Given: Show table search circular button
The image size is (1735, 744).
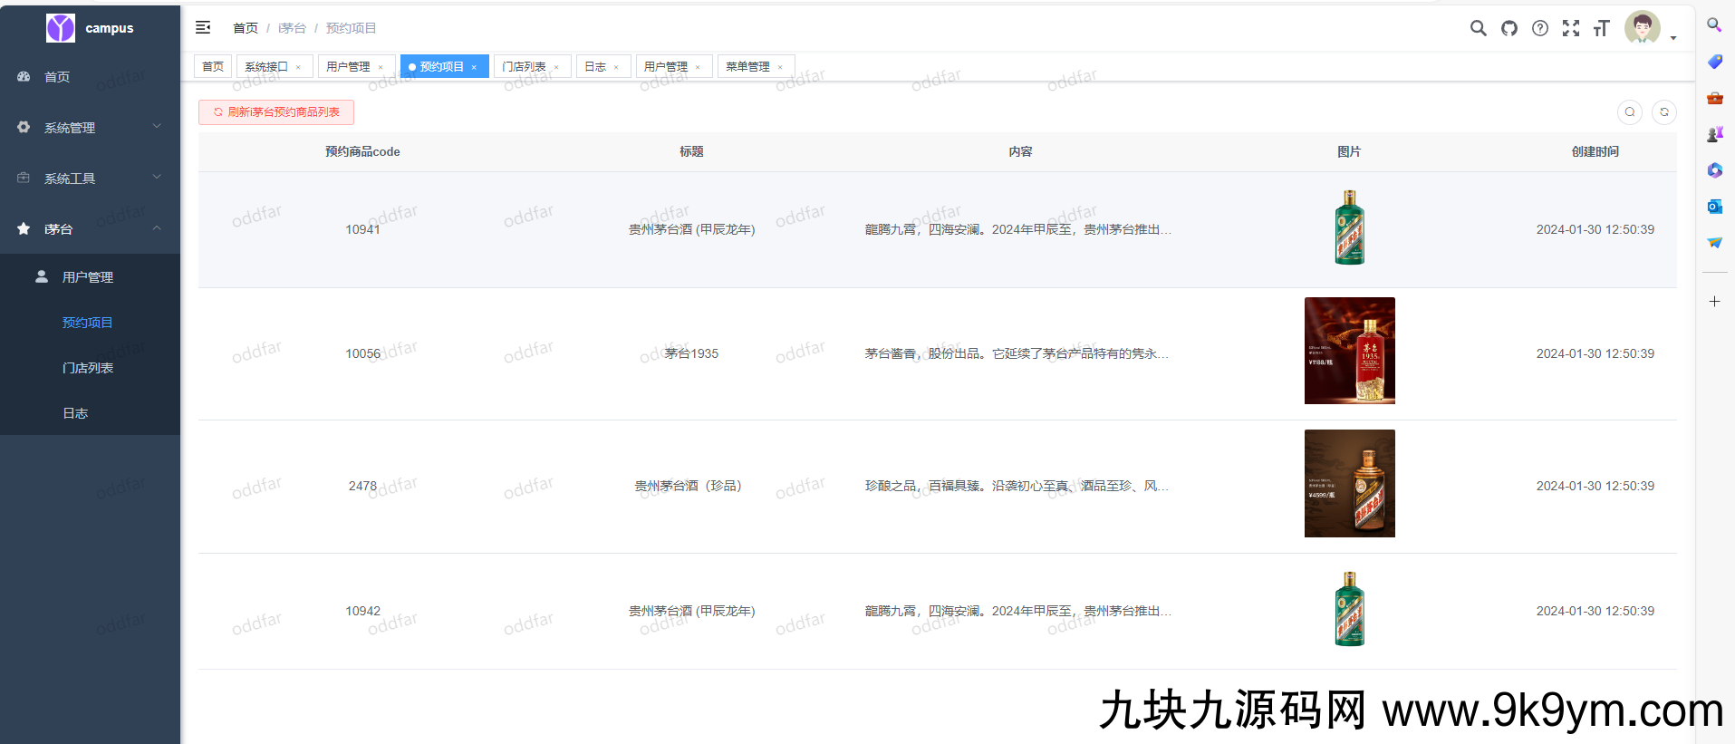Looking at the screenshot, I should click(x=1629, y=112).
